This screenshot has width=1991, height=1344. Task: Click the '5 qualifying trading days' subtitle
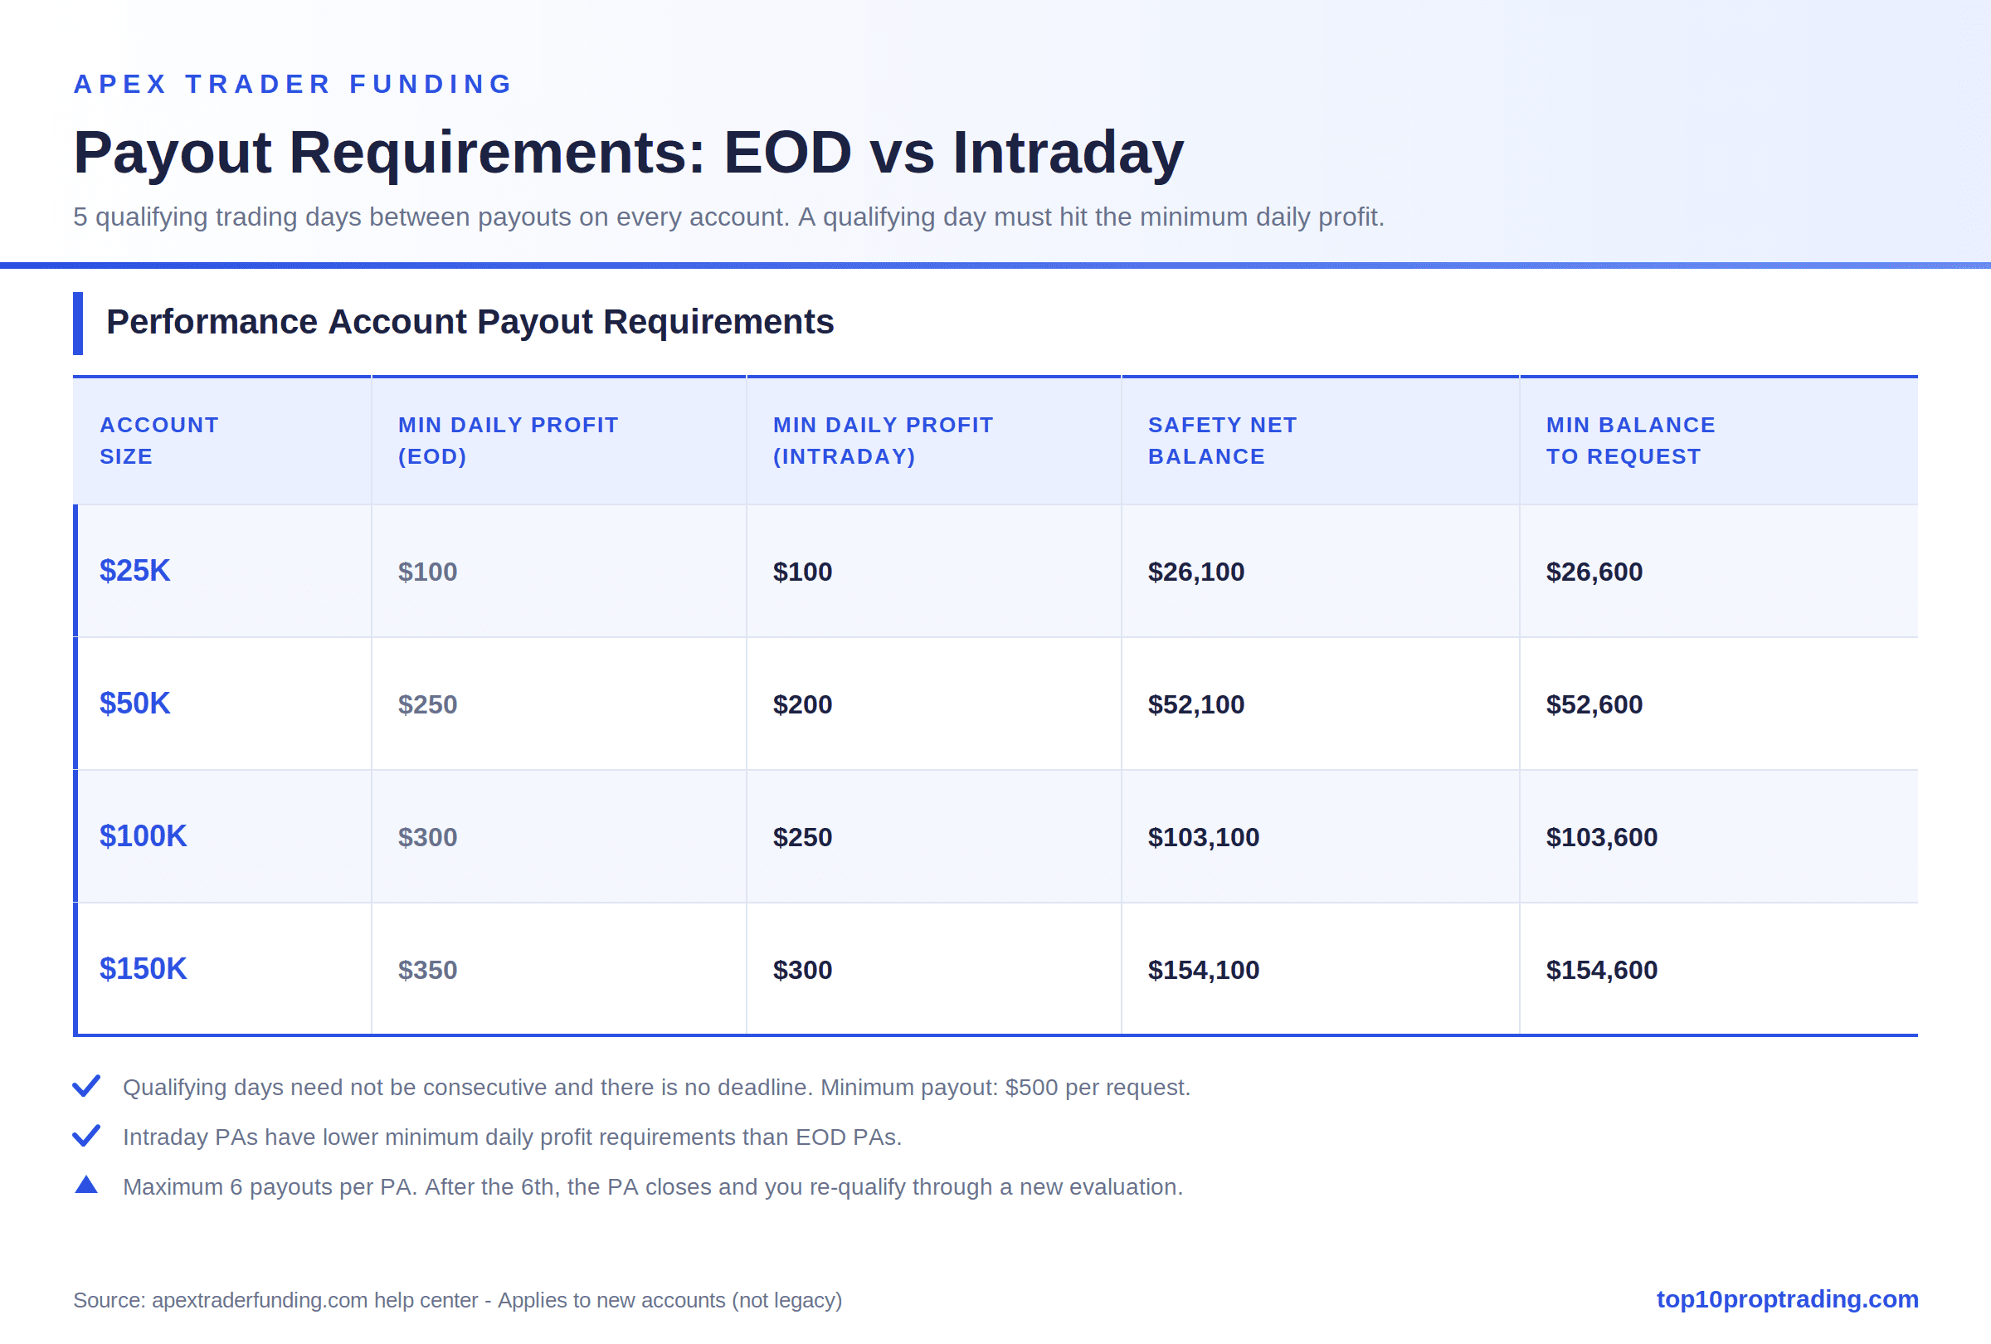(729, 217)
